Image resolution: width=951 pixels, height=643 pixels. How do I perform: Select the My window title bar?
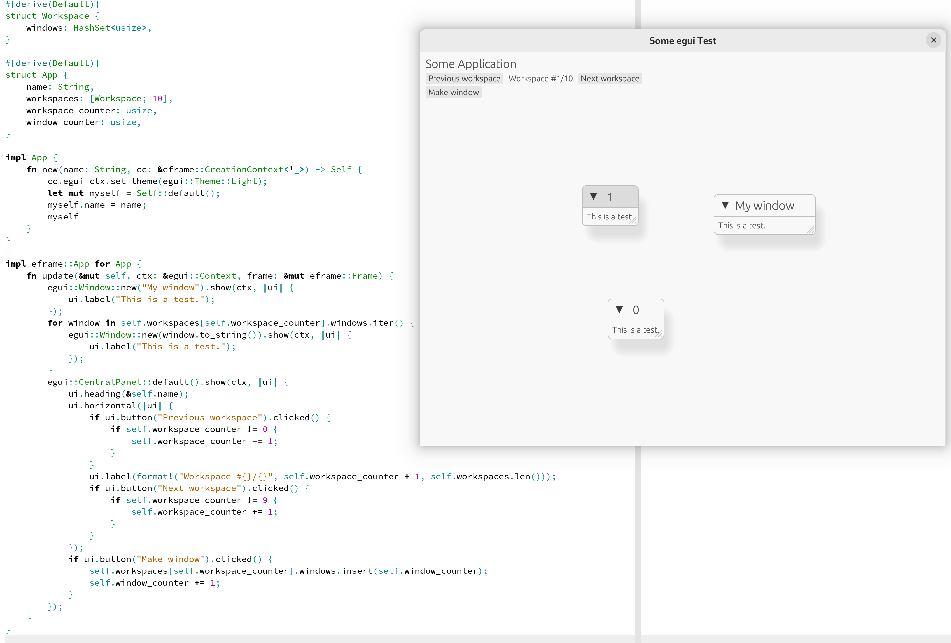(764, 205)
